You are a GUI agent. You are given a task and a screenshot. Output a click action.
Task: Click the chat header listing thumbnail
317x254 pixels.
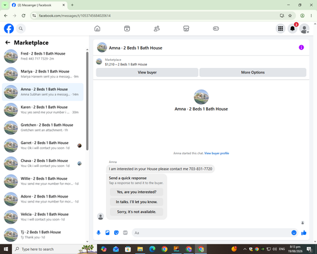102,48
